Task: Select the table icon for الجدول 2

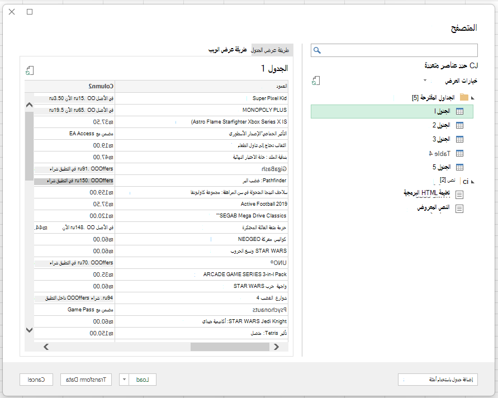Action: (x=459, y=125)
